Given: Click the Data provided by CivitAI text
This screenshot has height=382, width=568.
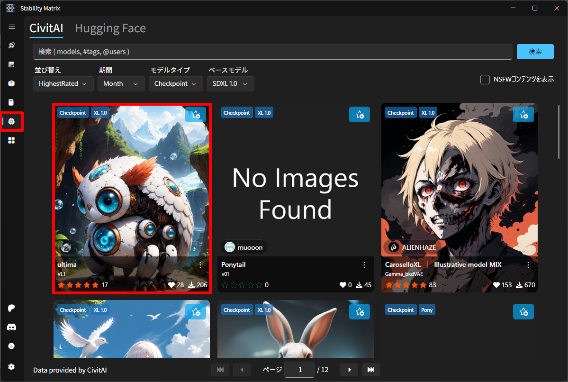Looking at the screenshot, I should point(70,370).
